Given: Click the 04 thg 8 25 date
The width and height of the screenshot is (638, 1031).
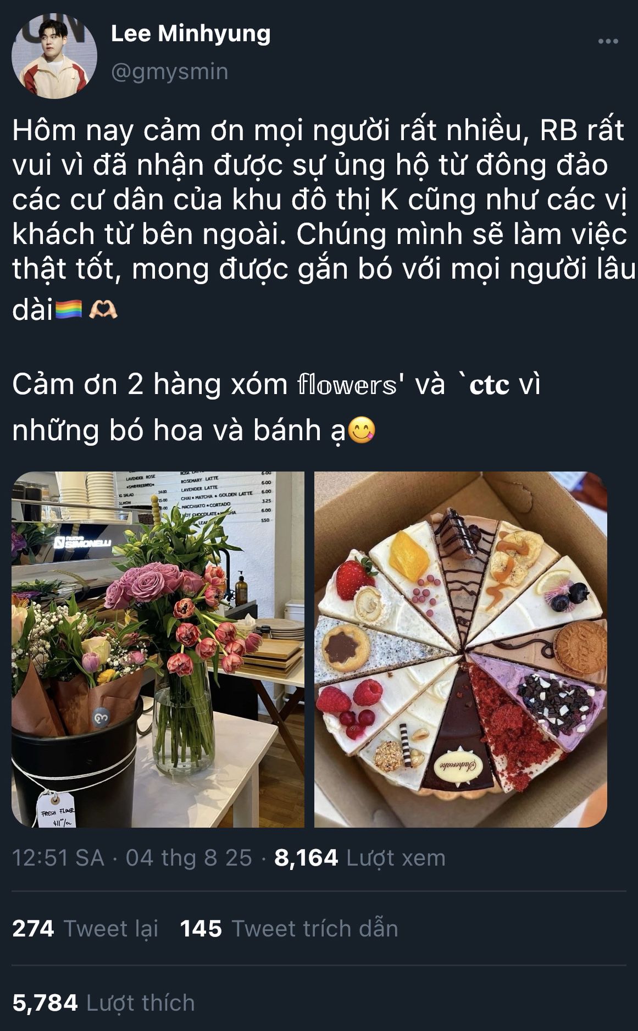Looking at the screenshot, I should (188, 858).
